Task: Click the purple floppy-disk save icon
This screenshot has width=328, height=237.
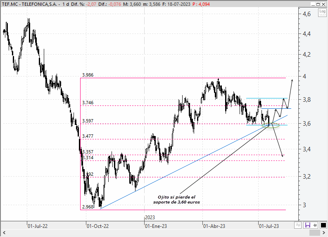Action: coord(308,225)
